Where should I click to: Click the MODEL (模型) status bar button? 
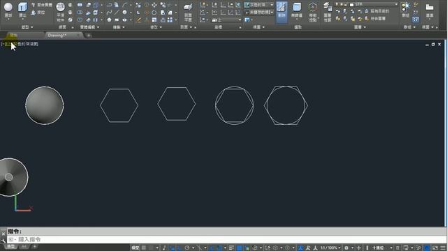coord(135,248)
